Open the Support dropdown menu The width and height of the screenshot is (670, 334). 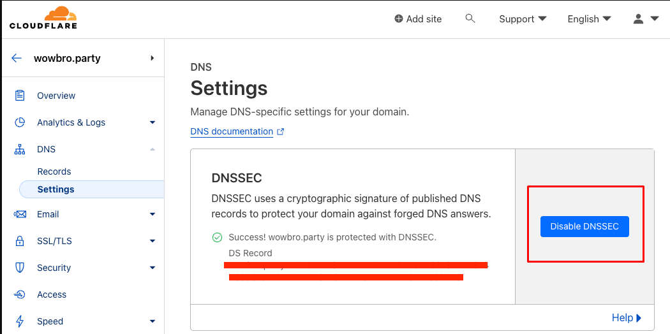[523, 19]
